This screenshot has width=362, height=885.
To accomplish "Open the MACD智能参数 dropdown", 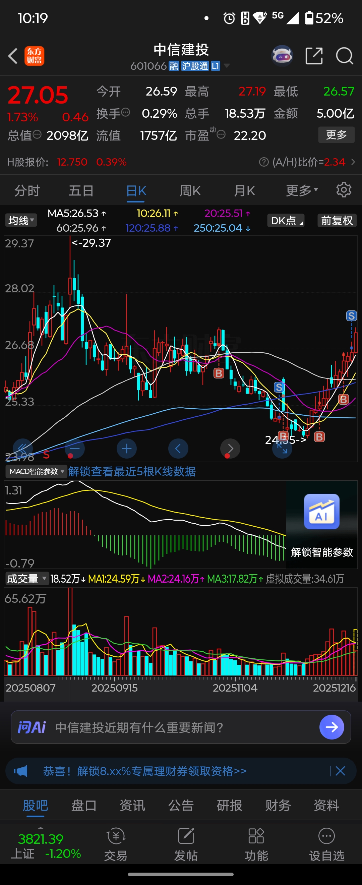I will coord(36,471).
